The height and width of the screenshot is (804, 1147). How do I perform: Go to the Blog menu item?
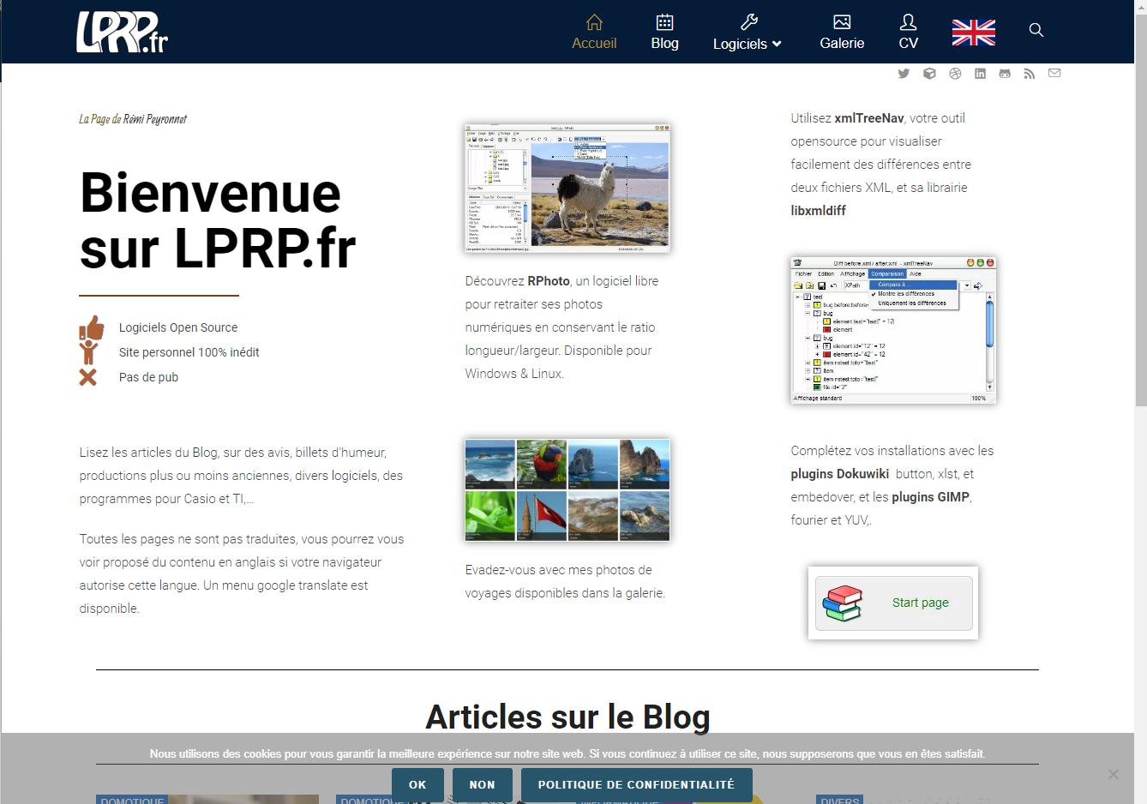click(664, 43)
